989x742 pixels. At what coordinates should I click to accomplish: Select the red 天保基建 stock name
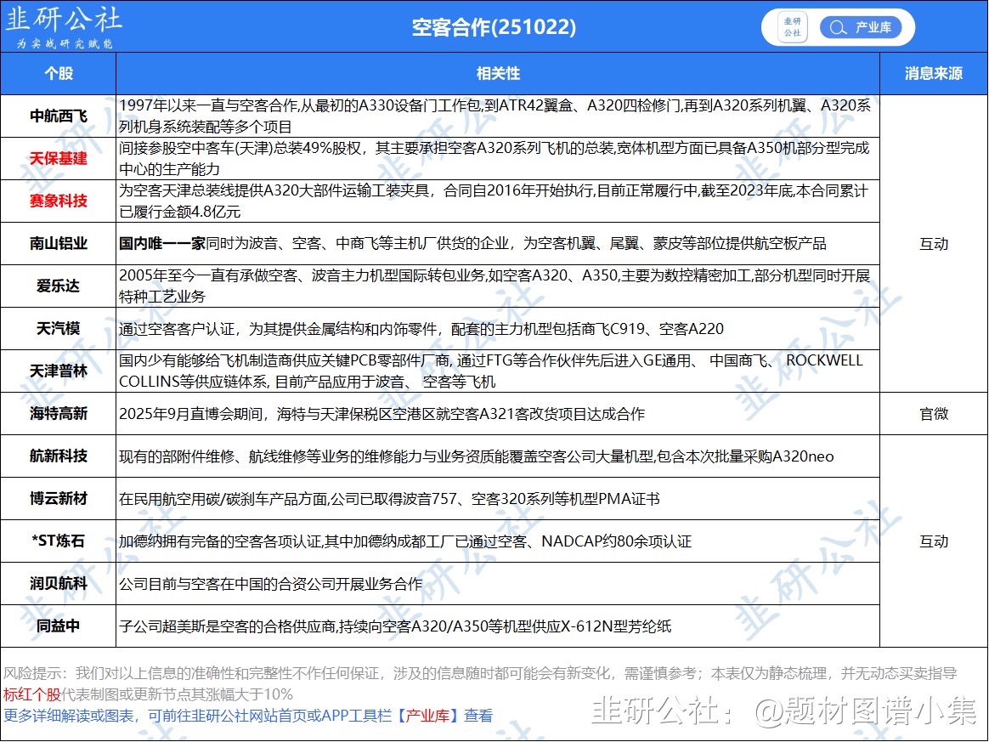[58, 158]
